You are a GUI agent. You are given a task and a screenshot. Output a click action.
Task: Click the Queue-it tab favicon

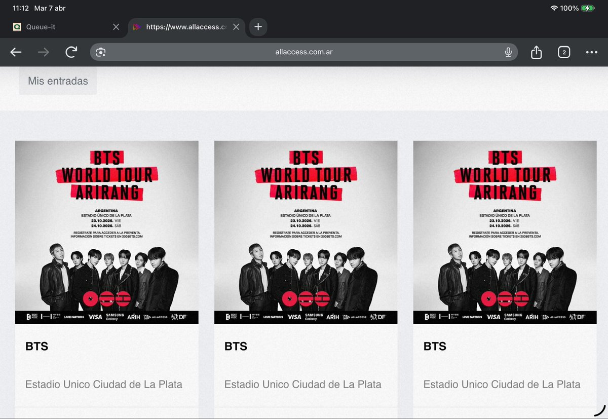click(x=17, y=27)
